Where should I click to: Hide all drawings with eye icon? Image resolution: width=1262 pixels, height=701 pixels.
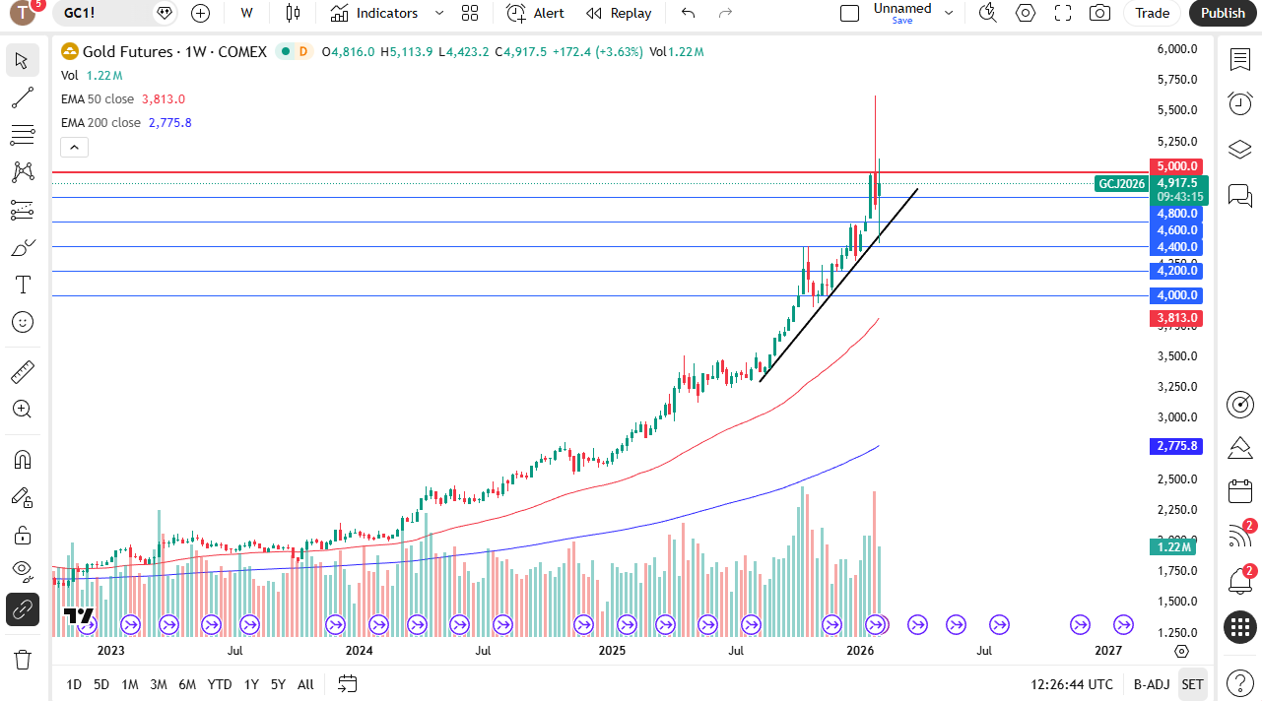(22, 572)
